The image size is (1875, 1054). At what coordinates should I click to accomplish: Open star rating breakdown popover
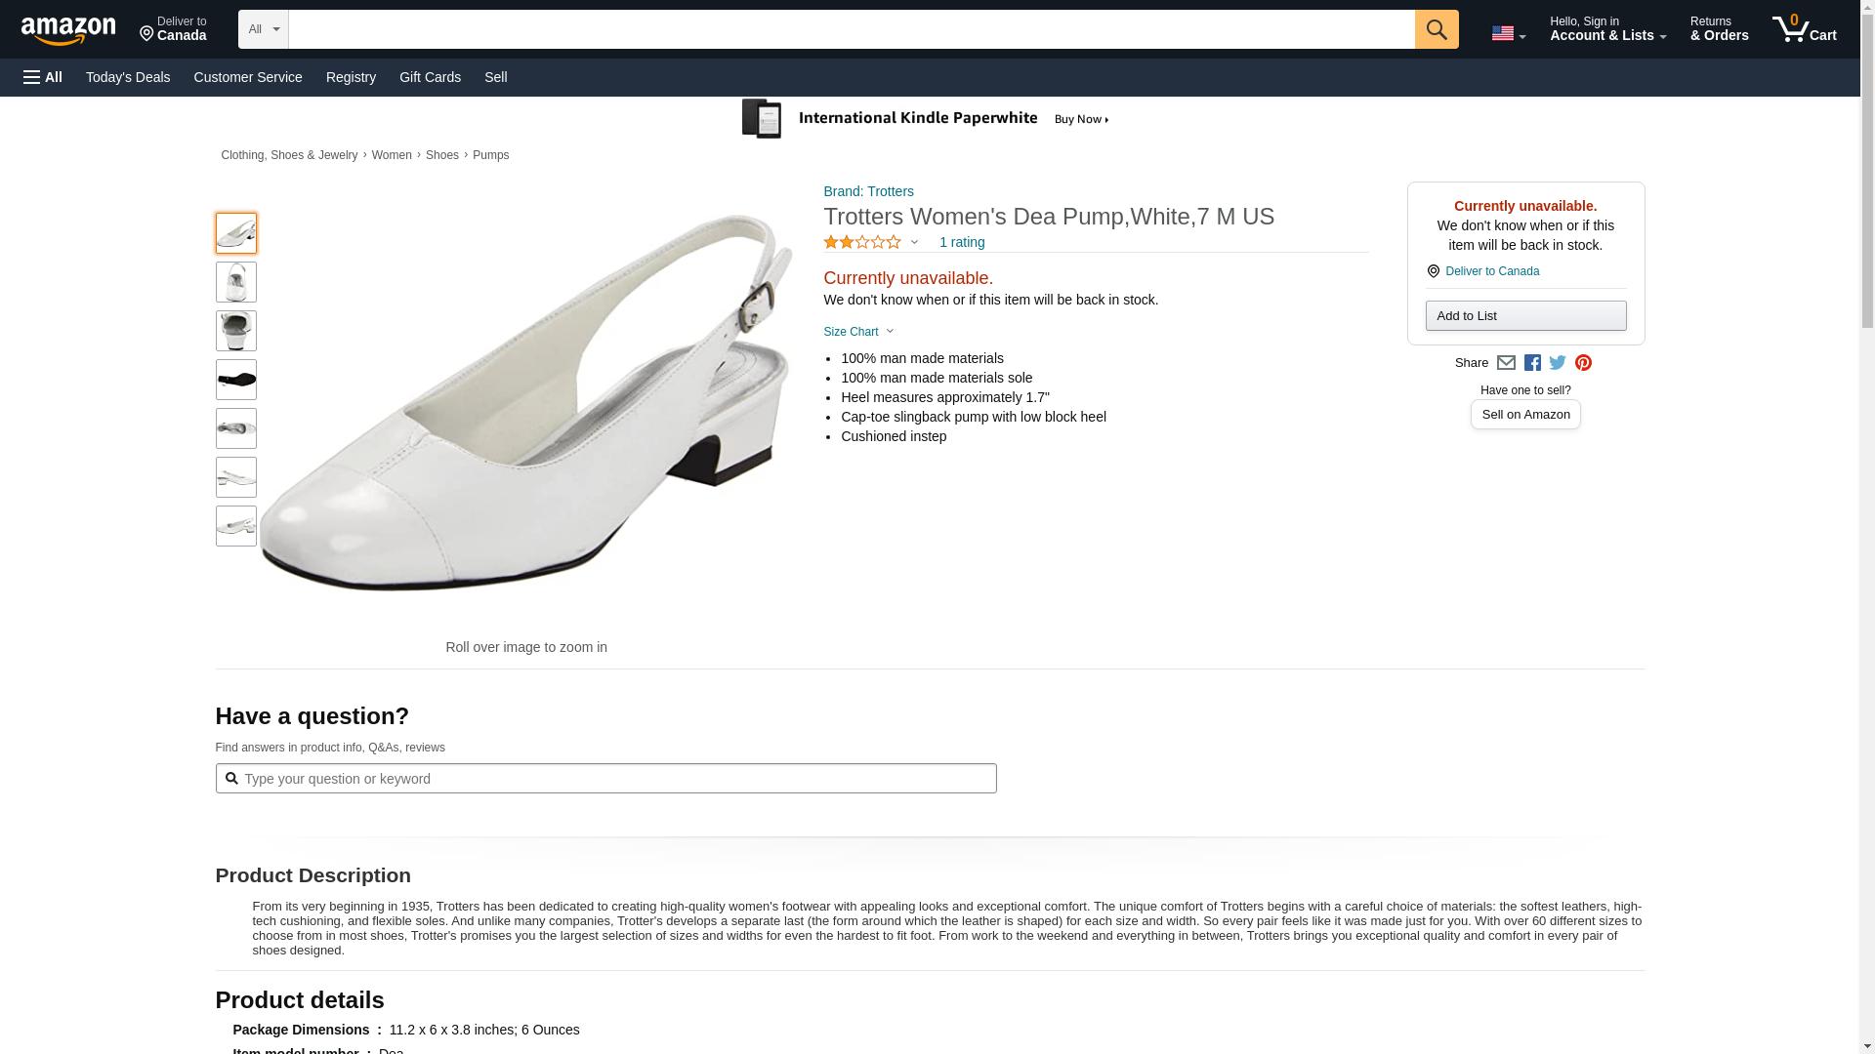click(x=870, y=242)
